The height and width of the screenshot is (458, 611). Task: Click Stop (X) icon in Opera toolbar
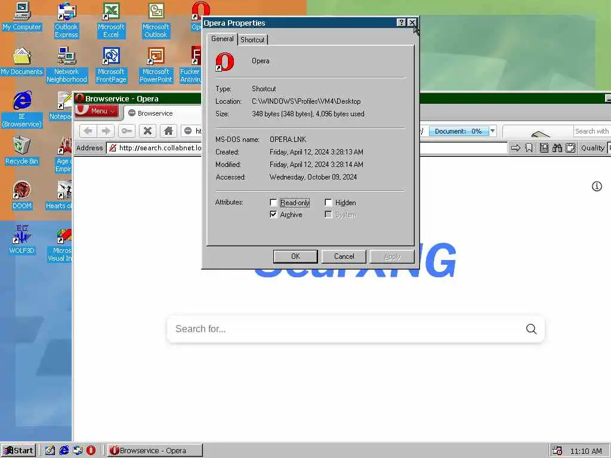148,131
